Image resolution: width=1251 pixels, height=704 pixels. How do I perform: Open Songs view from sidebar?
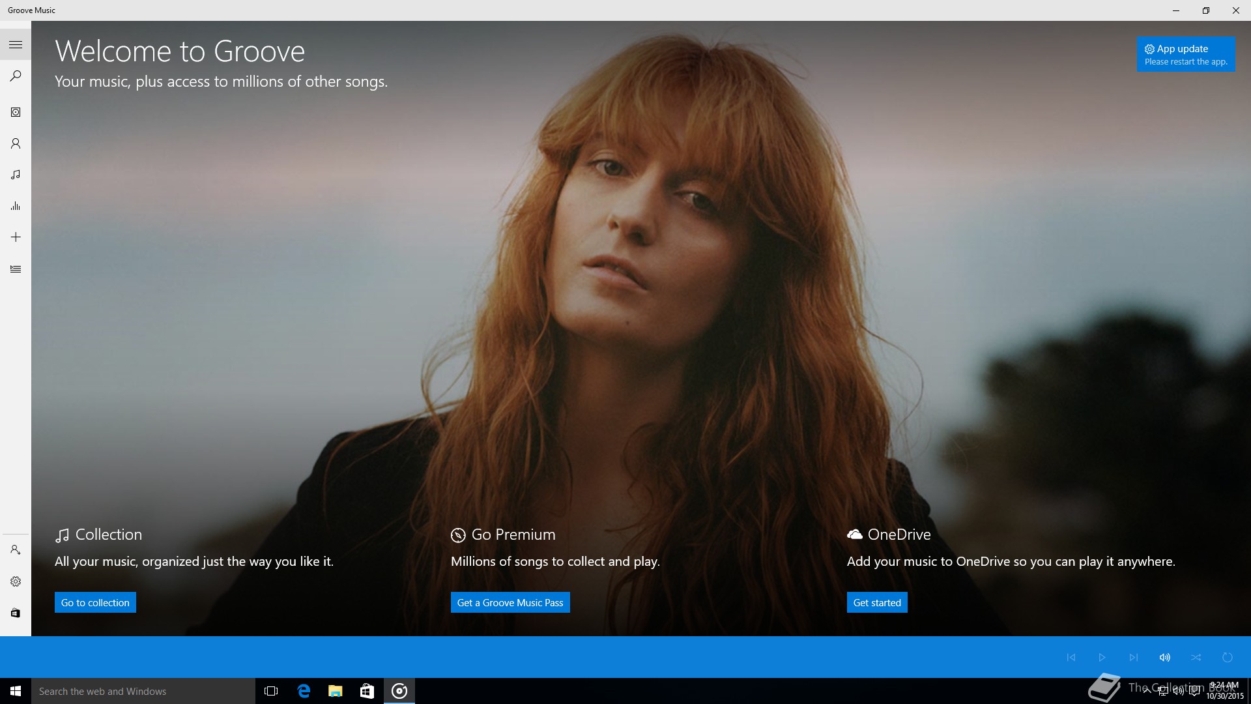(16, 175)
